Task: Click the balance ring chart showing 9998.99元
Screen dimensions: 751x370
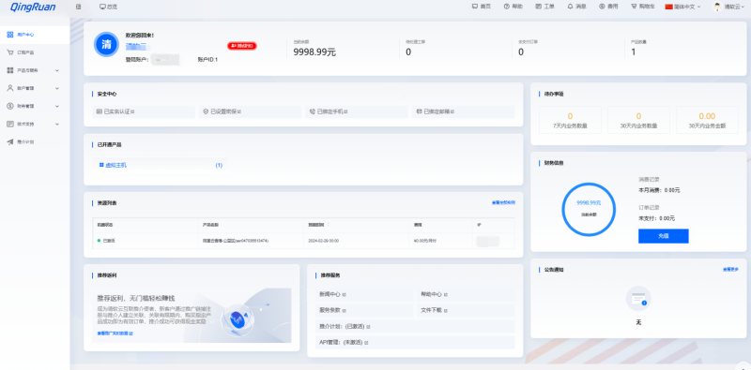Action: click(x=589, y=209)
